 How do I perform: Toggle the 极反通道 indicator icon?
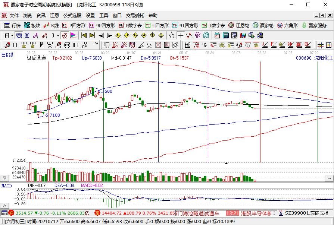tap(65, 35)
